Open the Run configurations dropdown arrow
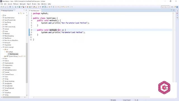Viewport: 179px width, 101px height. [x=21, y=7]
